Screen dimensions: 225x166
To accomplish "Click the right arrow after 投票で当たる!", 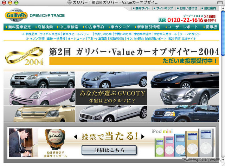I will 143,137.
